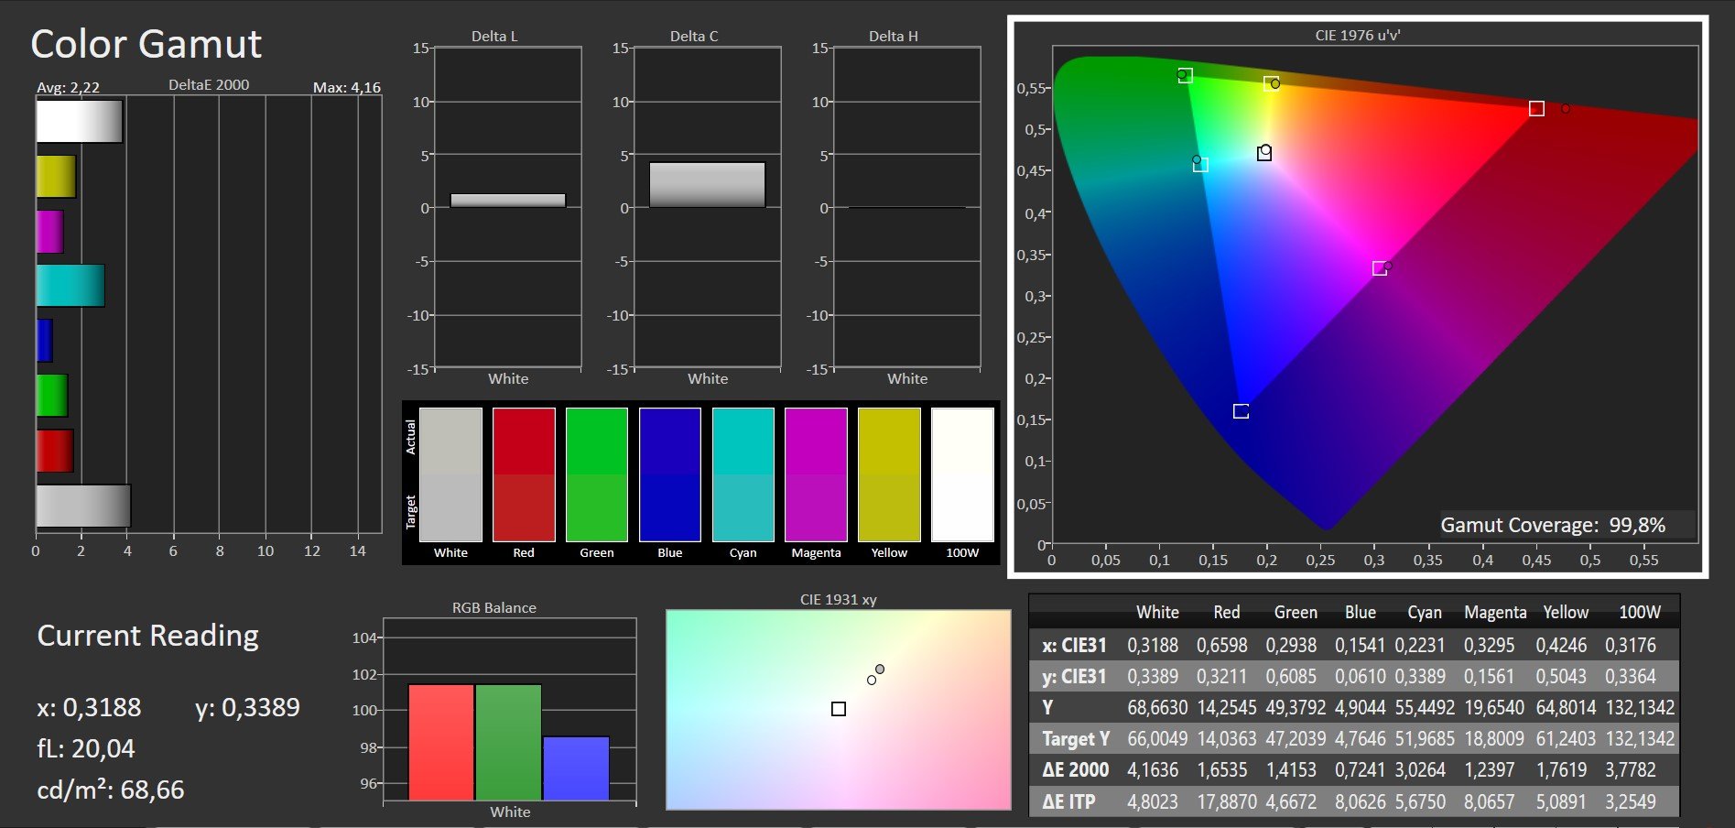Click the blue bar in DeltaE 2000 chart
1735x828 pixels.
(44, 341)
